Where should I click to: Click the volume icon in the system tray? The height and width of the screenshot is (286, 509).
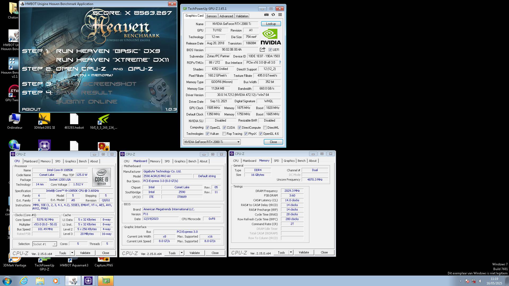coord(480,281)
